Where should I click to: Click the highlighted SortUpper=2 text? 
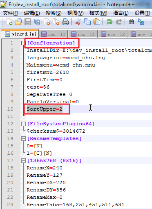tap(45, 109)
